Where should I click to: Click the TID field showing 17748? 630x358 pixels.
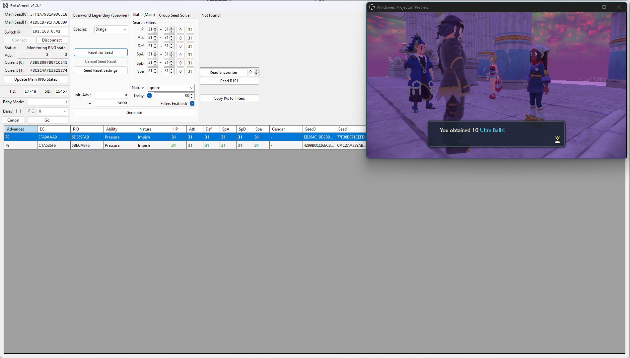pos(30,91)
